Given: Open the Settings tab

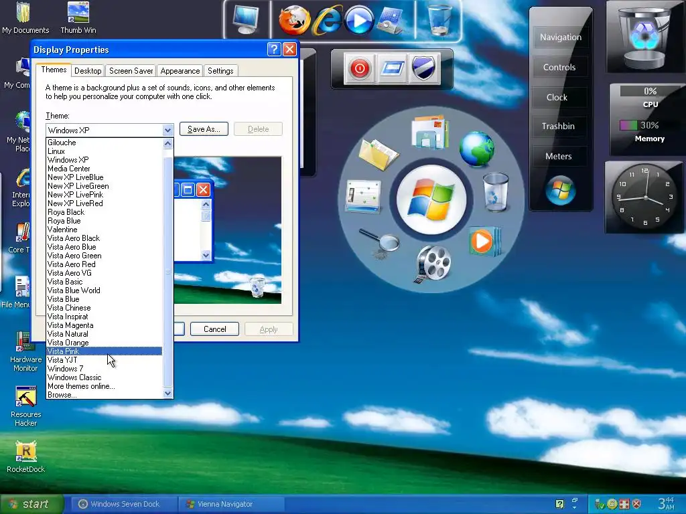Looking at the screenshot, I should (220, 71).
